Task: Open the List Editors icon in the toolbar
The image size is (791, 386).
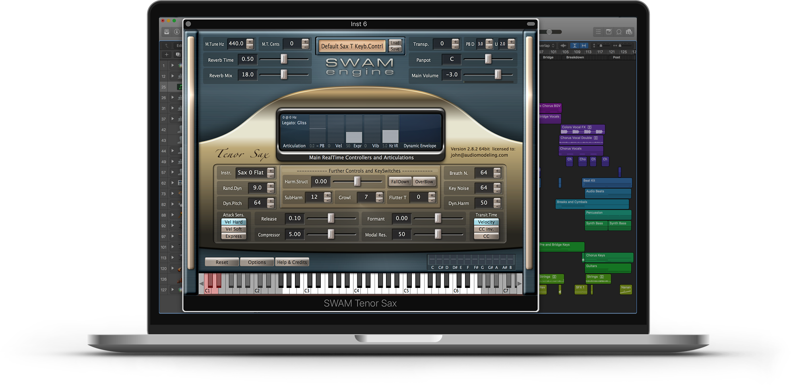Action: 599,32
